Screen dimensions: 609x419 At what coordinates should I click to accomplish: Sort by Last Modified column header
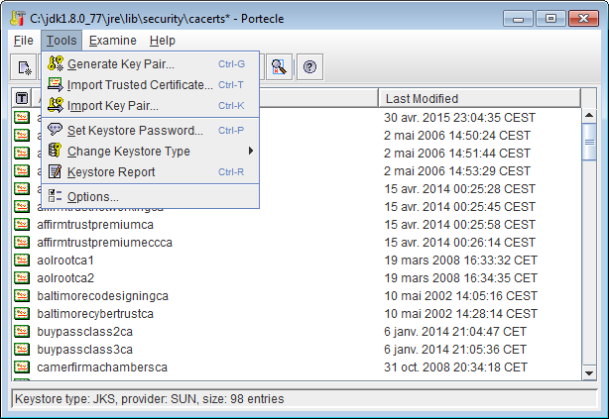476,98
